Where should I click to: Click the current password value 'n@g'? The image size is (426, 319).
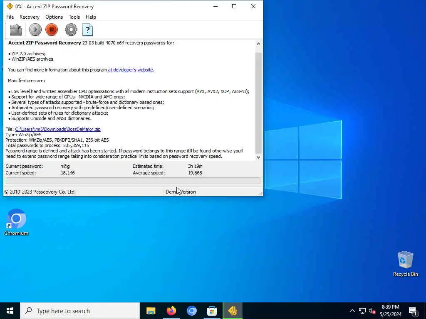[65, 166]
